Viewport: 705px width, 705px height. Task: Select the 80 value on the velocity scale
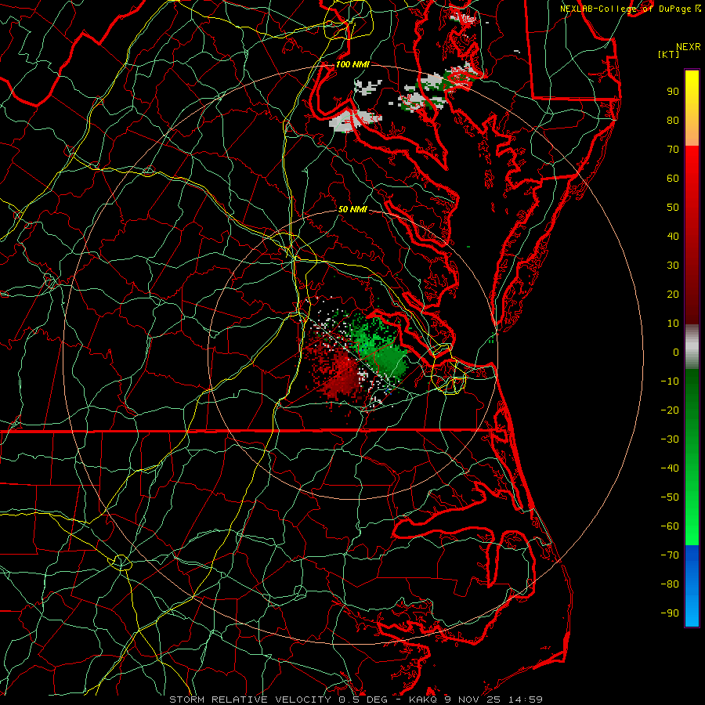(673, 121)
